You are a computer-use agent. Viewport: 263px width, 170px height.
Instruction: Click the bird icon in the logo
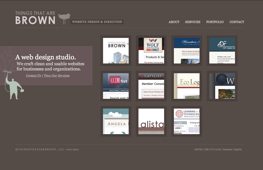64,18
